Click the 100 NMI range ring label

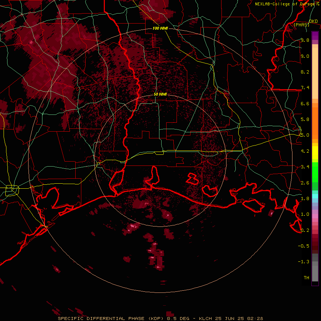point(160,28)
